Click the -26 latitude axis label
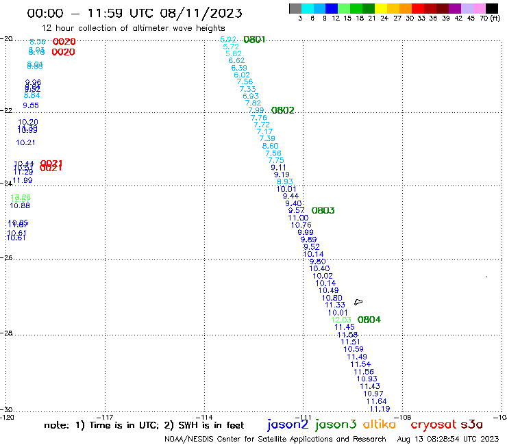The image size is (507, 445). tap(6, 258)
